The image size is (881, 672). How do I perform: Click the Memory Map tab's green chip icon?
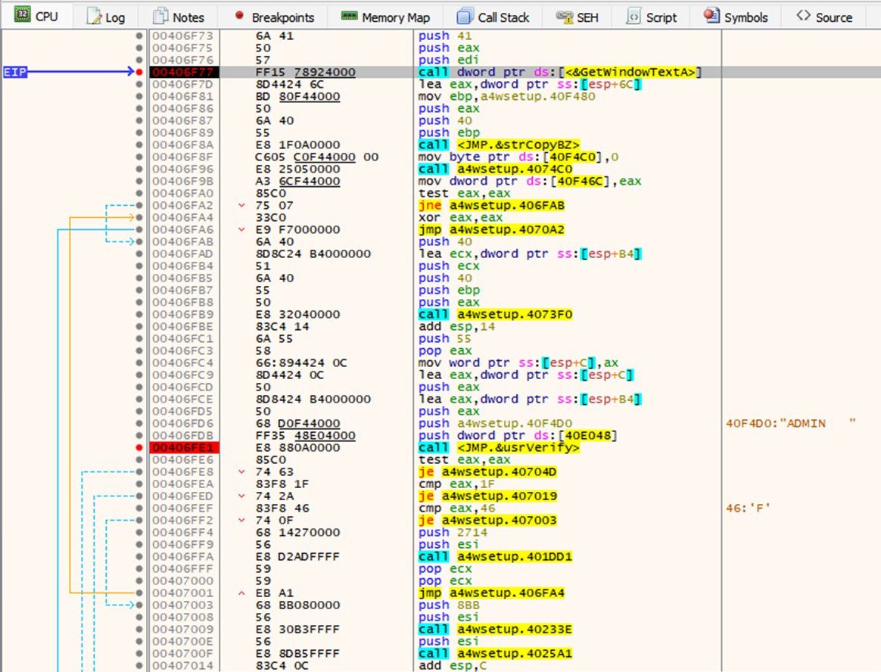tap(349, 16)
